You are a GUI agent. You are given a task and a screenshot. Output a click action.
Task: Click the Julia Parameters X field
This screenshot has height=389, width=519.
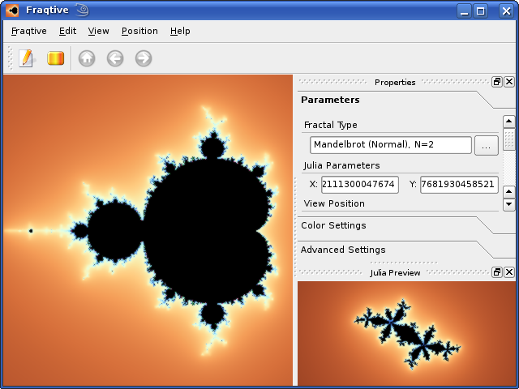click(x=360, y=184)
